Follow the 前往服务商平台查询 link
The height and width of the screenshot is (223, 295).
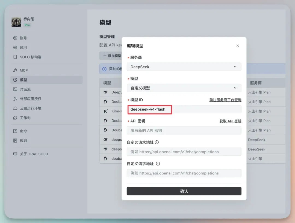[225, 100]
